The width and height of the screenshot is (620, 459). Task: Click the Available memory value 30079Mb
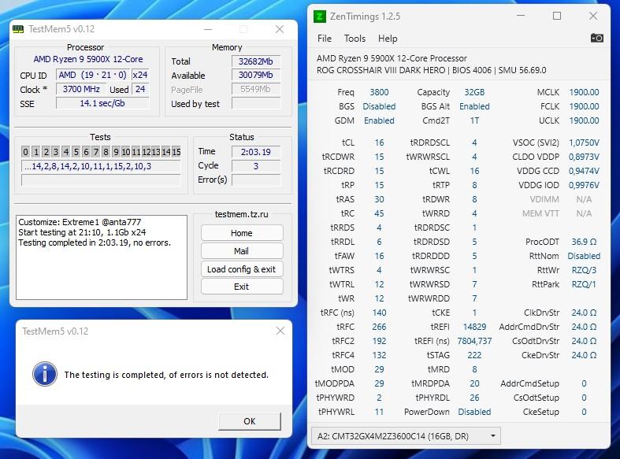256,75
